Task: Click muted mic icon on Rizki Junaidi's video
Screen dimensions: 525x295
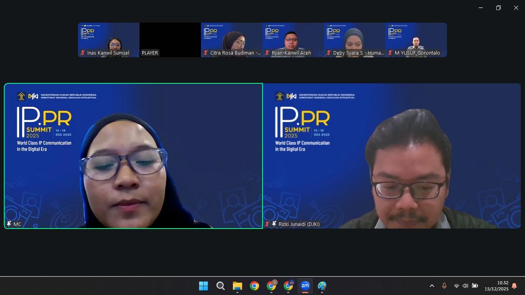Action: (267, 224)
